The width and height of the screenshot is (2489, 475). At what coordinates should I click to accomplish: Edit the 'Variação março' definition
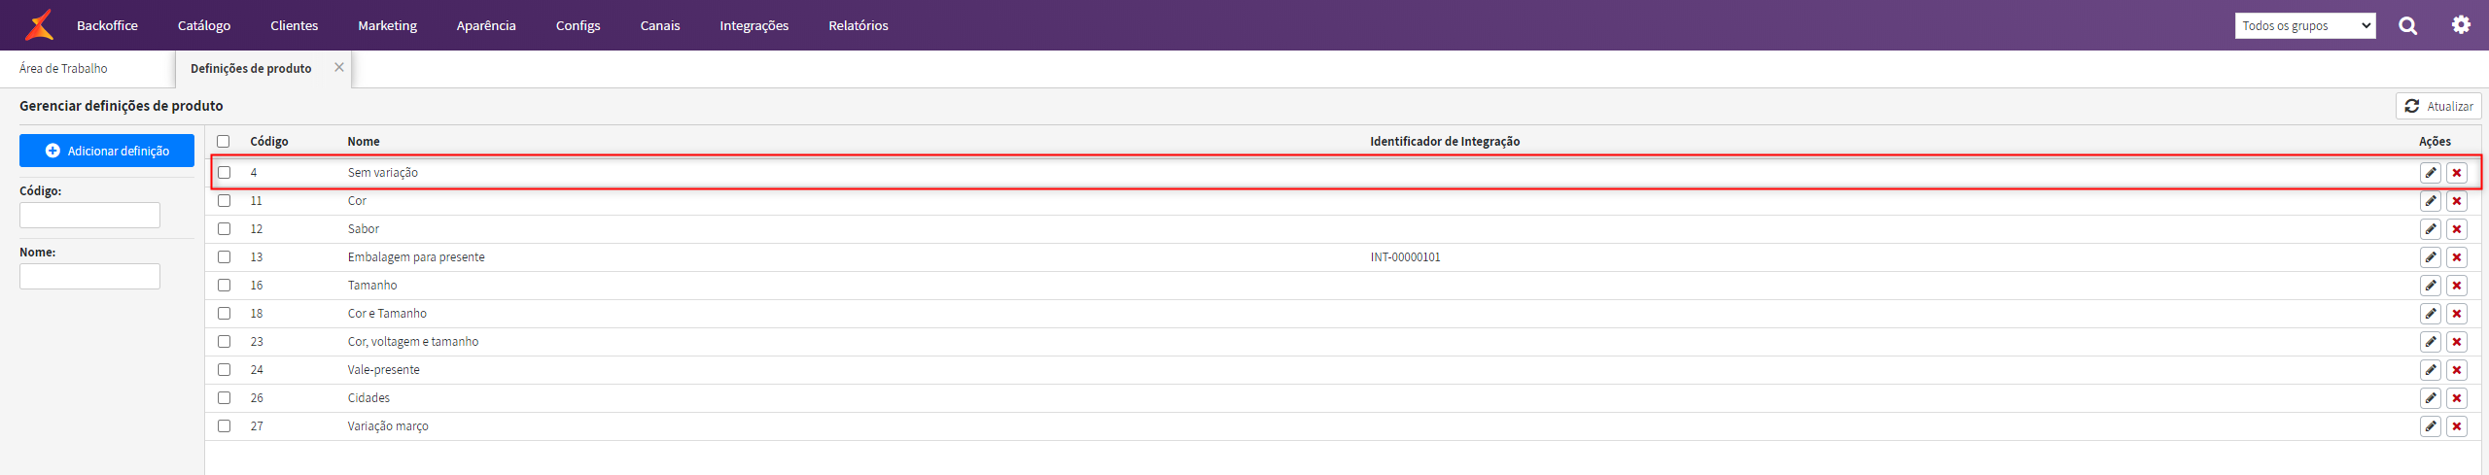tap(2431, 426)
